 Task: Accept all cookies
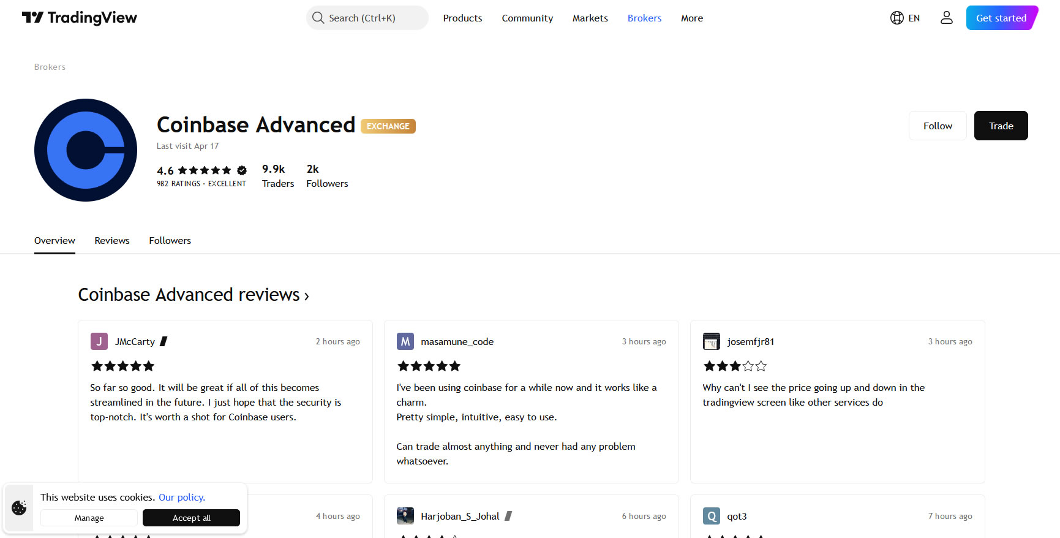(x=191, y=518)
